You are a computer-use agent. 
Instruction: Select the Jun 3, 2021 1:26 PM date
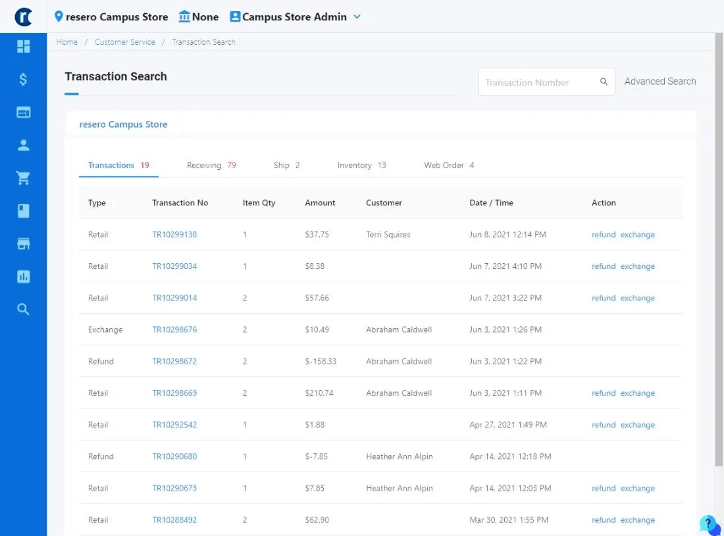[x=505, y=329]
